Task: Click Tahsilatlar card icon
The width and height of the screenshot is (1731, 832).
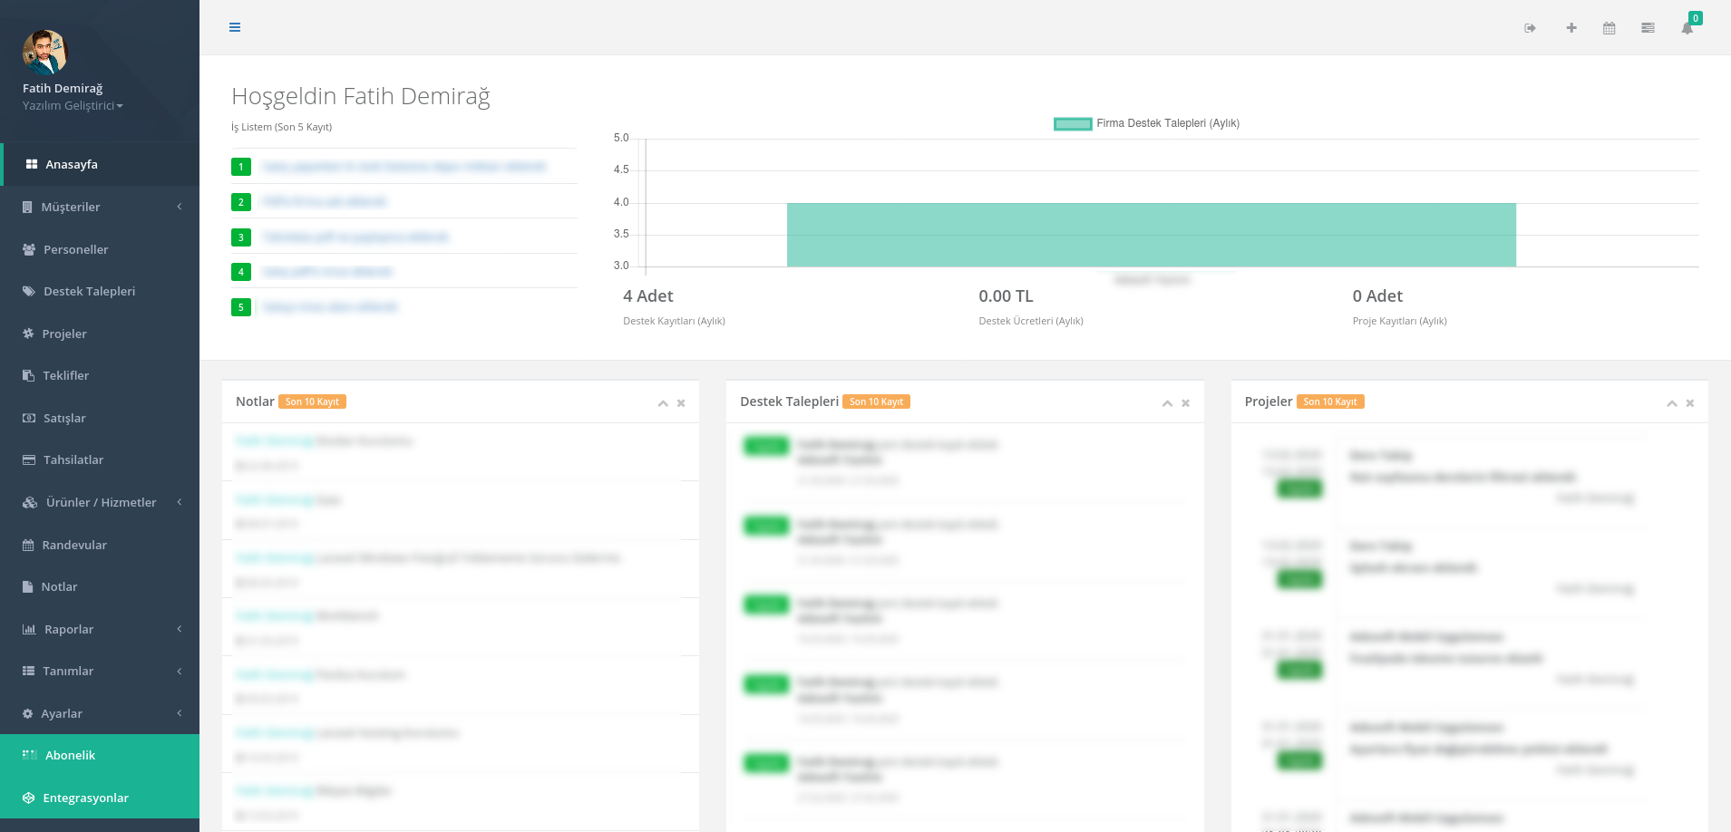Action: 29,460
